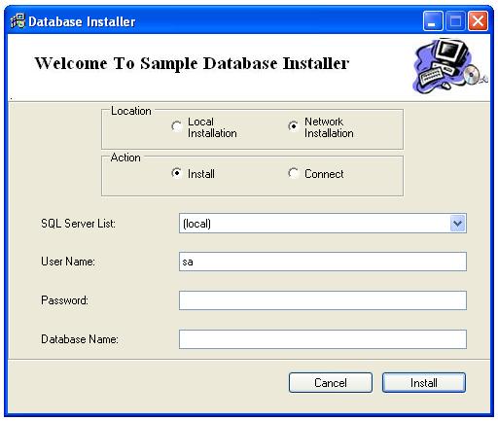The height and width of the screenshot is (421, 498).
Task: Click the Database Name input field
Action: (x=323, y=339)
